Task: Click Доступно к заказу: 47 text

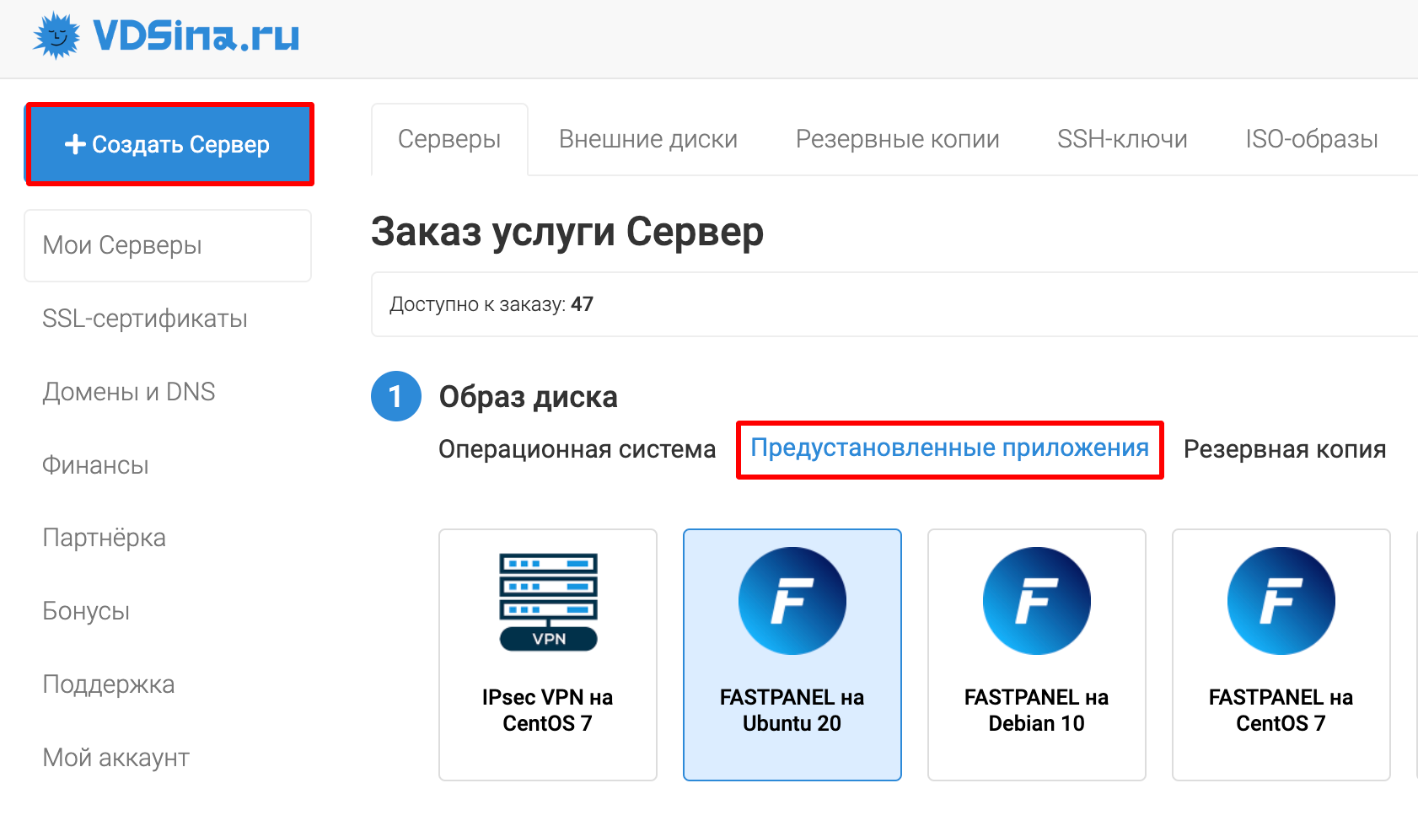Action: point(491,304)
